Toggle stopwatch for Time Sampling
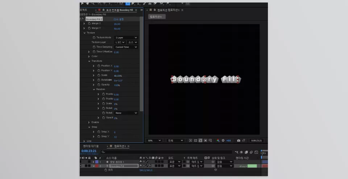Screen dimensions: 348x179 [94, 47]
